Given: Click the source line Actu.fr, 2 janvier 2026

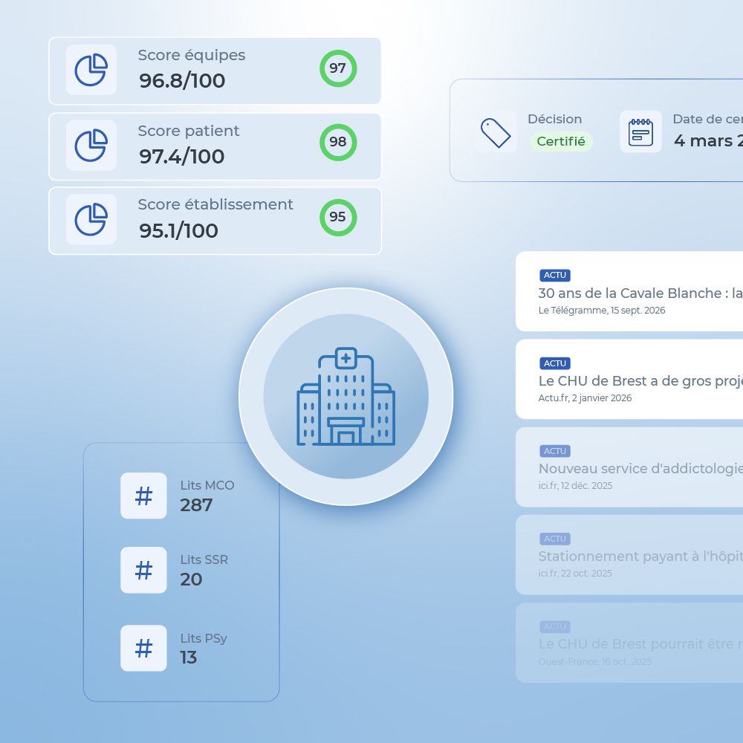Looking at the screenshot, I should [x=585, y=398].
